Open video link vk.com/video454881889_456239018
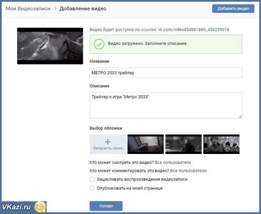This screenshot has height=214, width=261. pyautogui.click(x=194, y=30)
